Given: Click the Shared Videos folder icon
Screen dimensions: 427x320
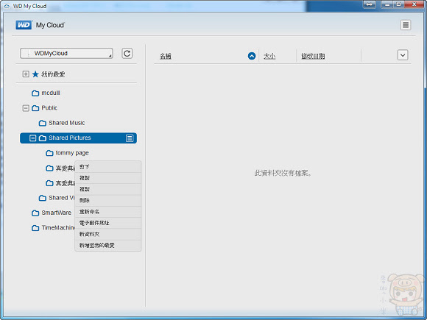Looking at the screenshot, I should click(x=43, y=198).
